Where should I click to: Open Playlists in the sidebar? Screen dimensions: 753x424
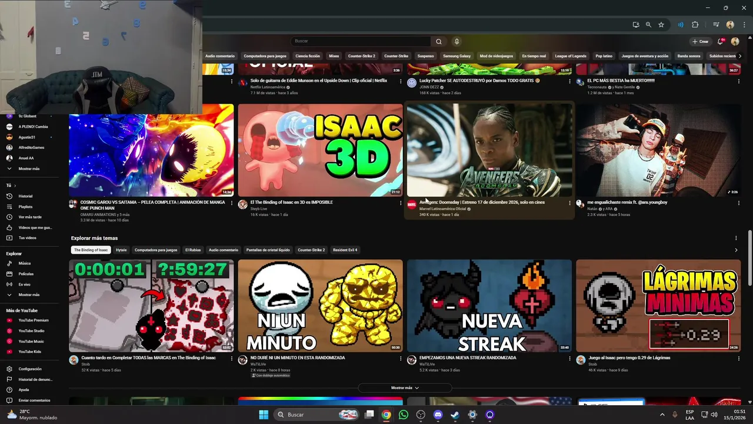pos(25,207)
